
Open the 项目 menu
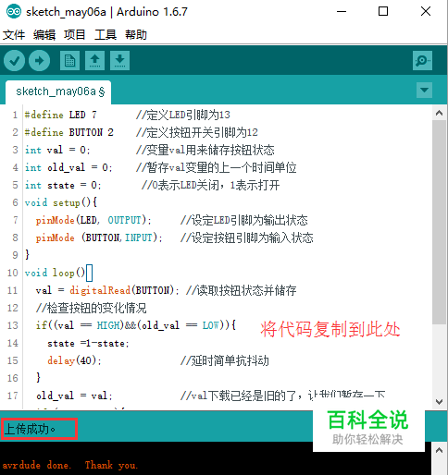(75, 34)
